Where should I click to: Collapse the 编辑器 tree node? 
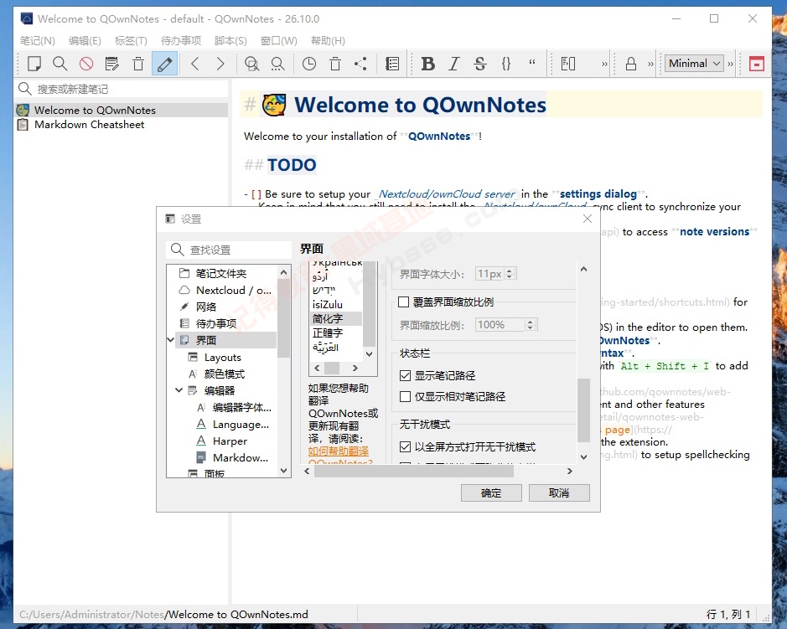[x=179, y=389]
